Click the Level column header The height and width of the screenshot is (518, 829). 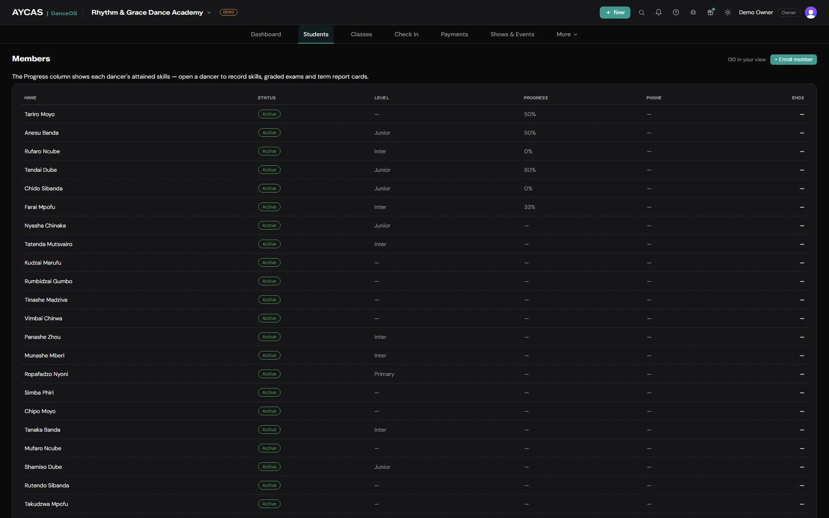(381, 98)
